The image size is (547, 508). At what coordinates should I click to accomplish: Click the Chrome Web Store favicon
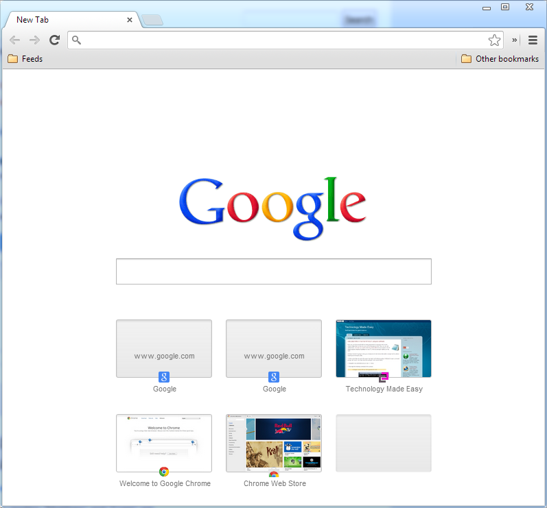pyautogui.click(x=274, y=473)
